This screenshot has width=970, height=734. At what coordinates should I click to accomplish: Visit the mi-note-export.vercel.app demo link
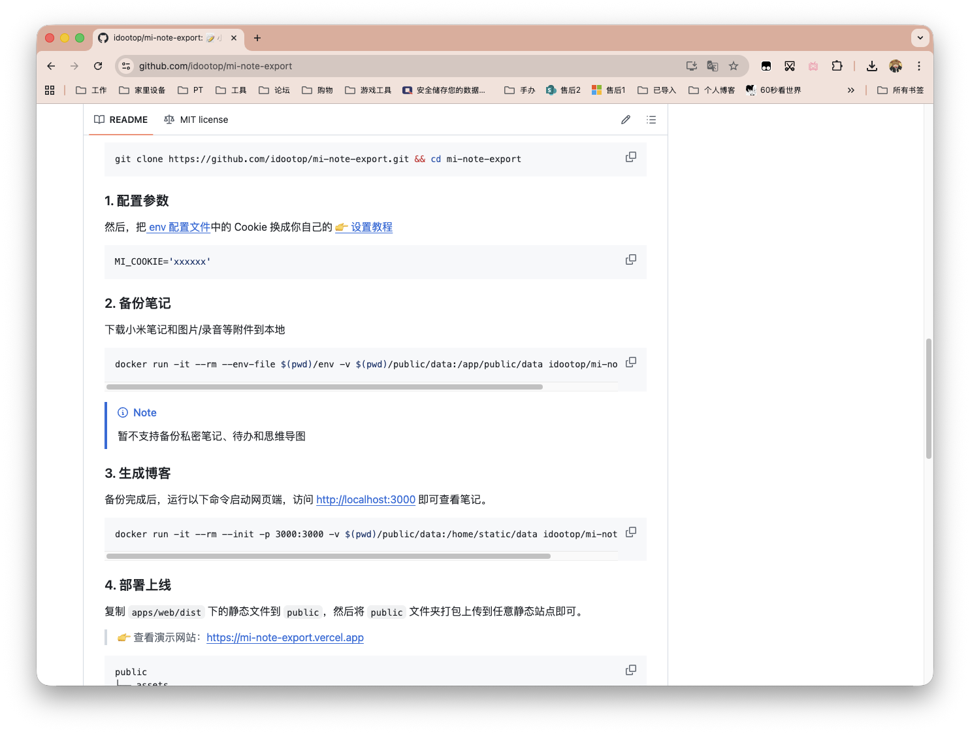[x=285, y=637]
